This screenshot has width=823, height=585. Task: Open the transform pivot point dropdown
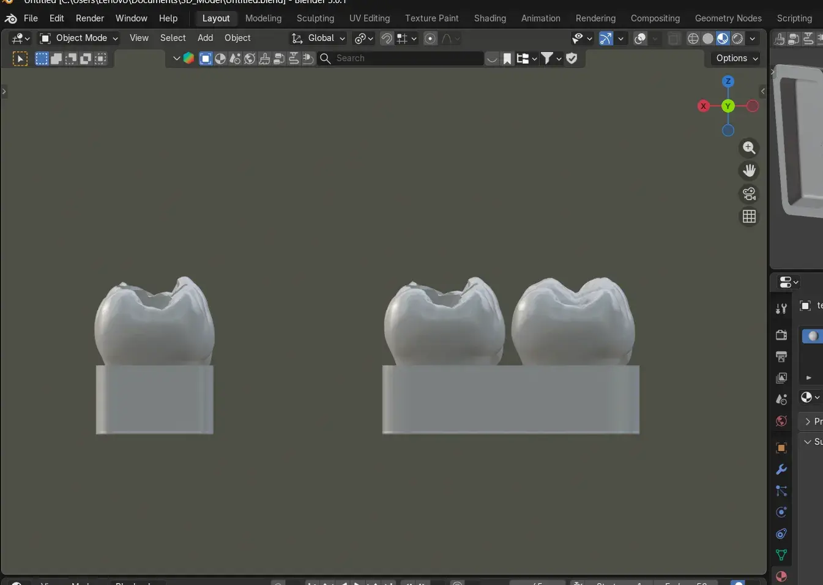[x=363, y=39]
